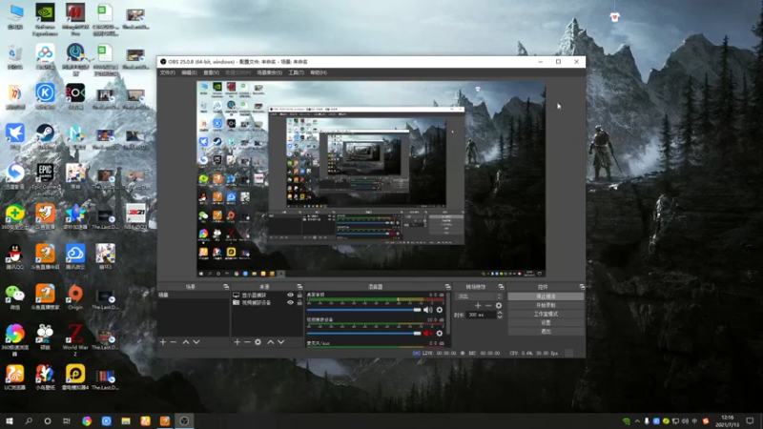Add a new source with plus icon
The image size is (763, 429).
(237, 342)
